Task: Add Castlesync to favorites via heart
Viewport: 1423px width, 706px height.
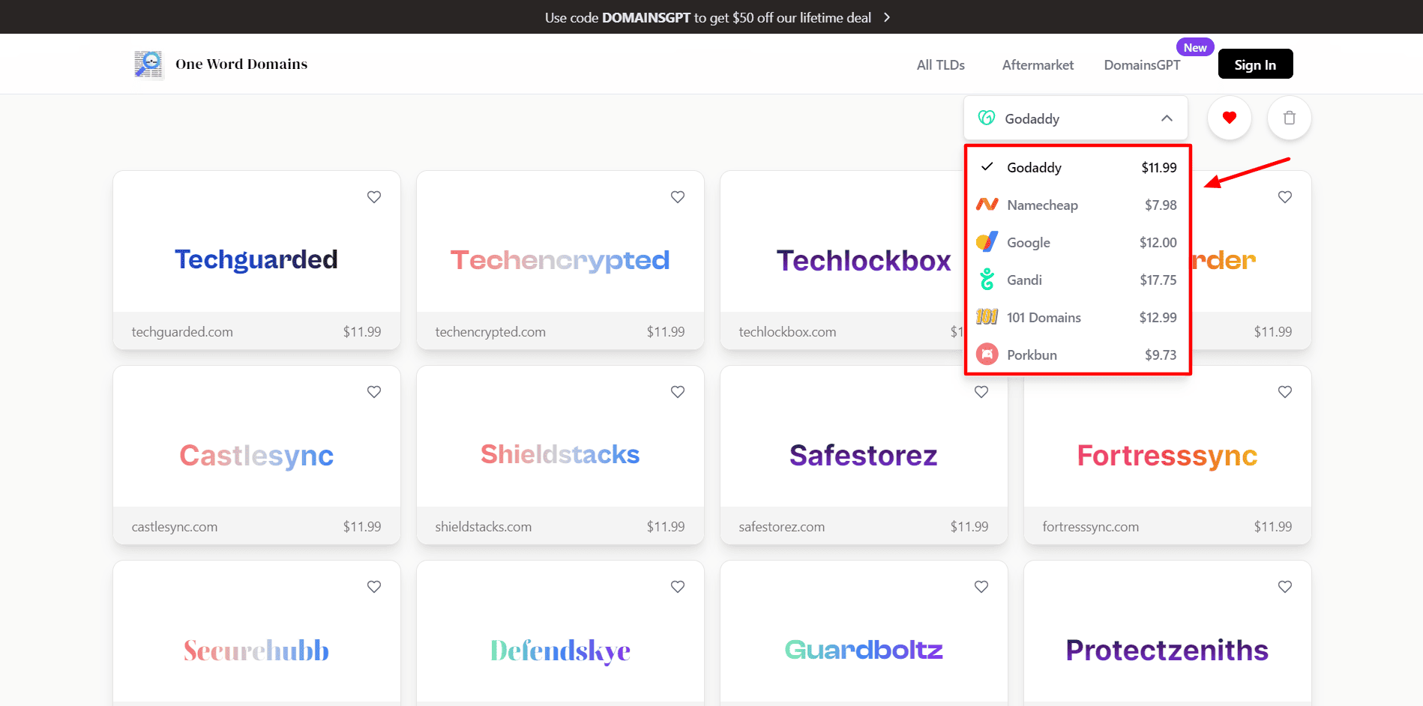Action: coord(374,392)
